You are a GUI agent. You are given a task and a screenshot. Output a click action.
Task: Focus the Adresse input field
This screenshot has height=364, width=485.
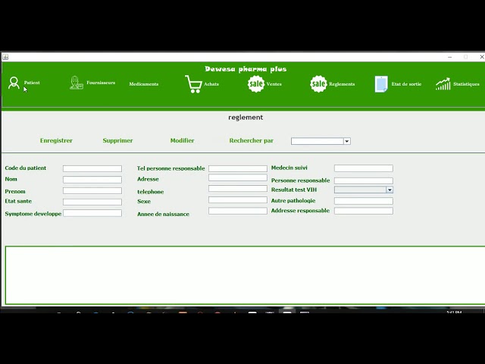[x=238, y=177]
